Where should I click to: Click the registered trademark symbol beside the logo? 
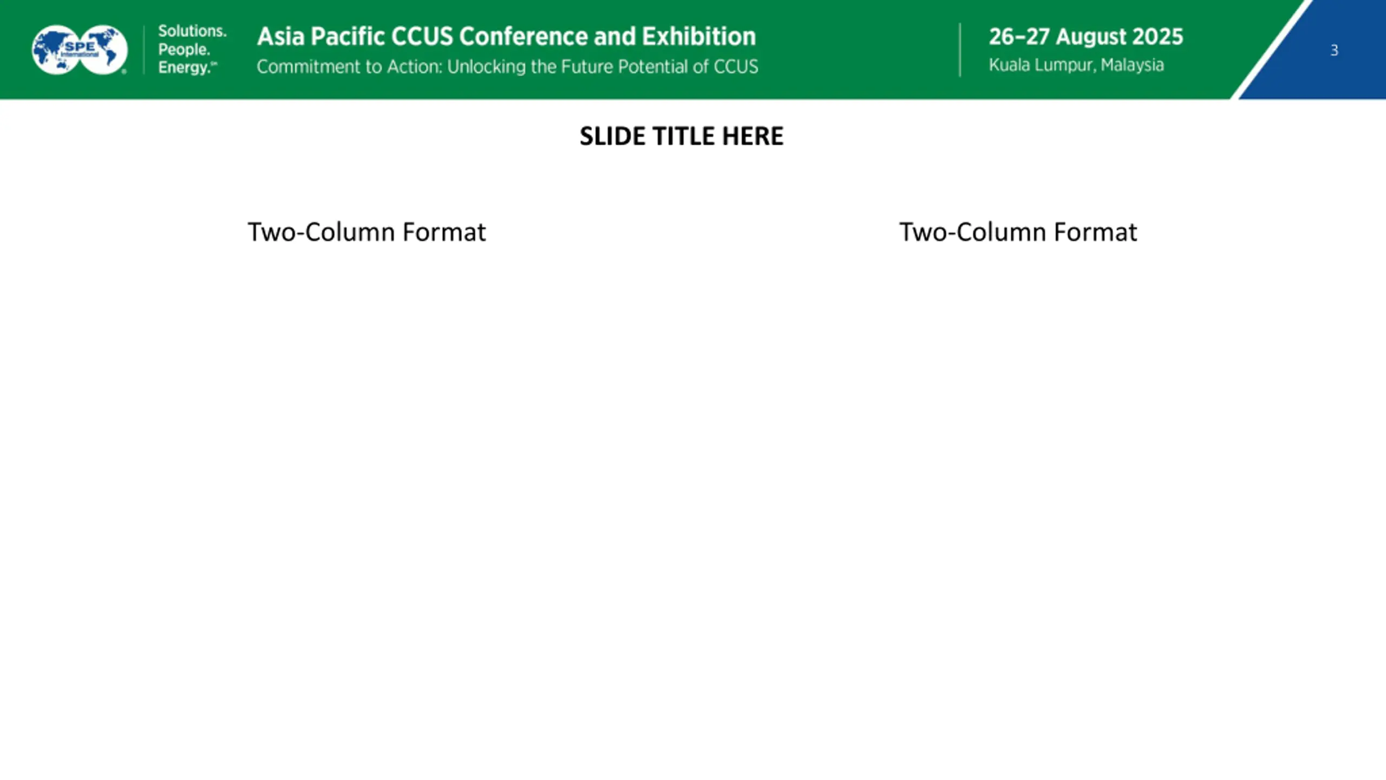click(124, 71)
